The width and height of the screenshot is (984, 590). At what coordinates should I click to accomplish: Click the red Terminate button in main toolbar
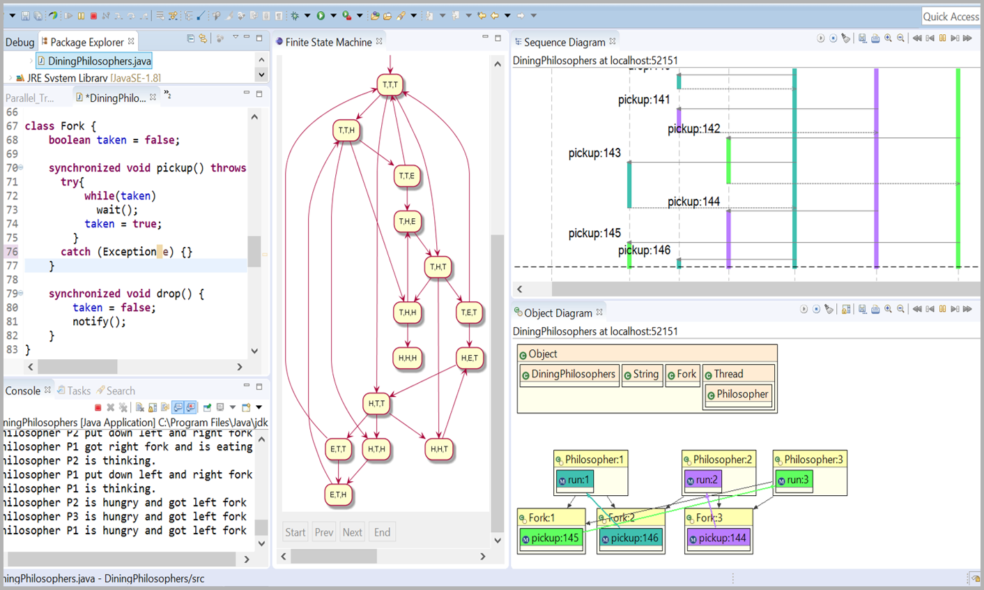93,15
